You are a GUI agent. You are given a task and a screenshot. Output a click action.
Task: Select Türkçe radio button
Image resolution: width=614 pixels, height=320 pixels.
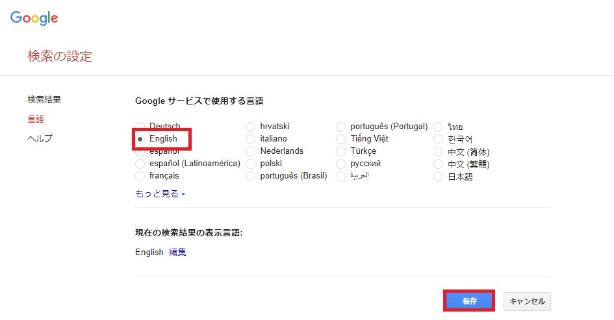click(x=341, y=151)
